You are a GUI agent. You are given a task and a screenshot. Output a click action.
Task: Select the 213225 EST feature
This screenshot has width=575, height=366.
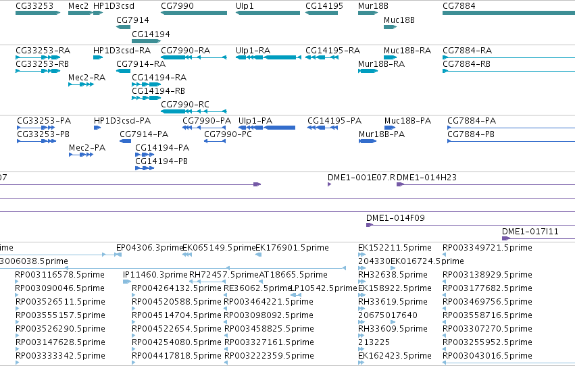[362, 349]
